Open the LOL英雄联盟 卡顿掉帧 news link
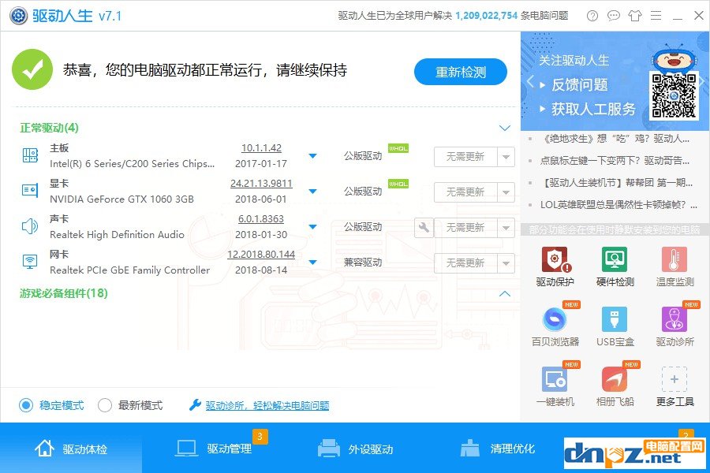 tap(619, 205)
